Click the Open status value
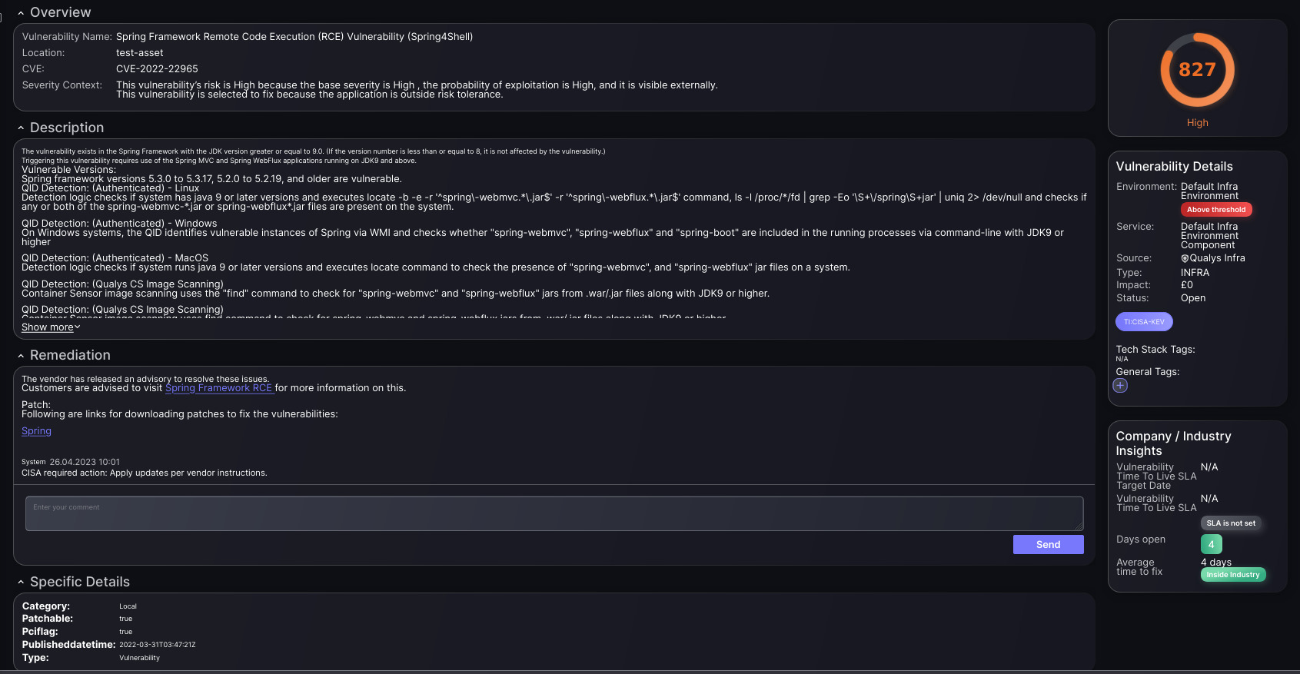This screenshot has width=1300, height=674. (1193, 298)
